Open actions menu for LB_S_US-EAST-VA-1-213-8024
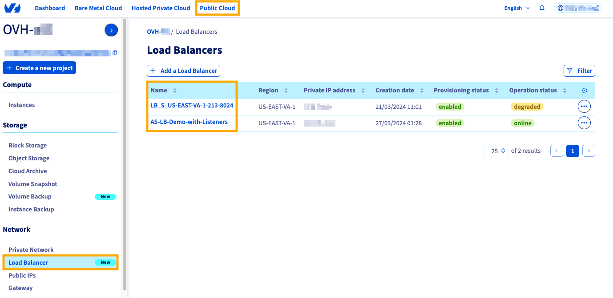The image size is (613, 298). click(x=584, y=106)
